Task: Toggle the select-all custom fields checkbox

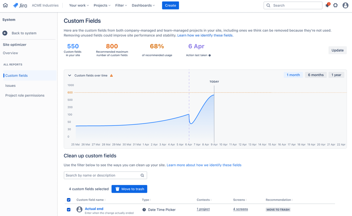Action: [x=69, y=200]
